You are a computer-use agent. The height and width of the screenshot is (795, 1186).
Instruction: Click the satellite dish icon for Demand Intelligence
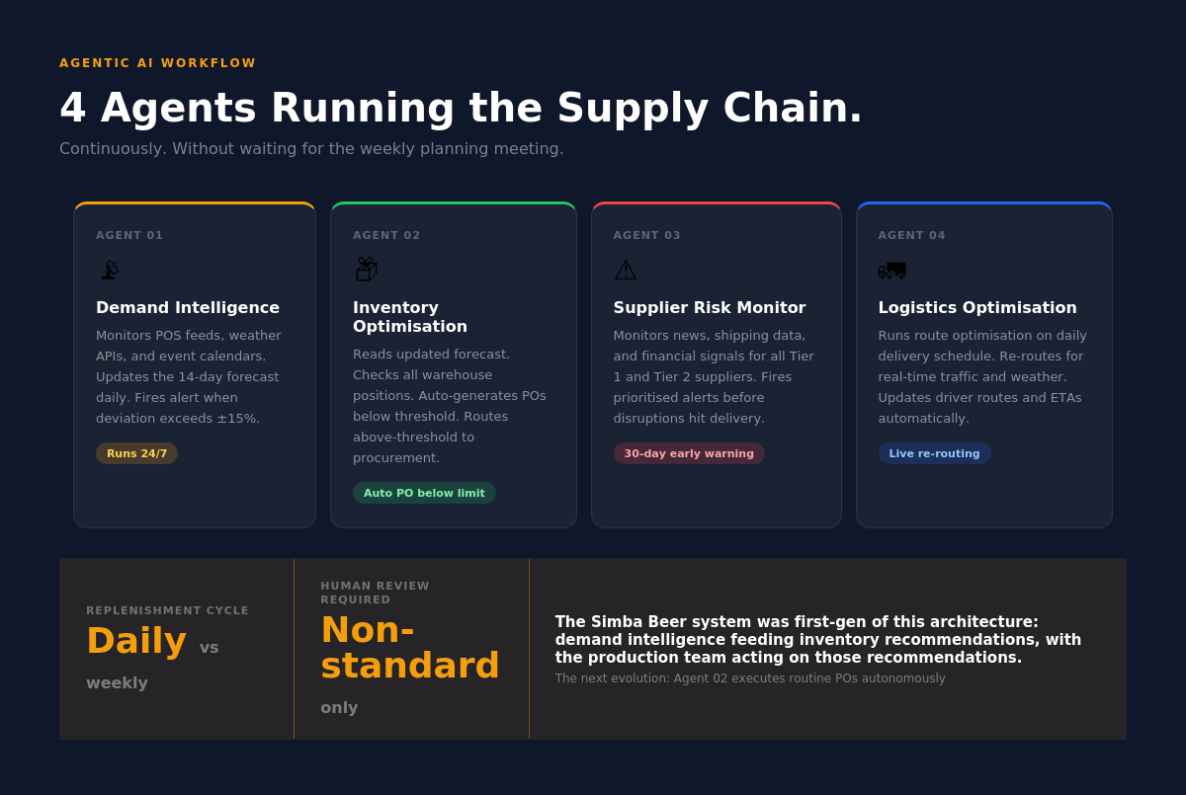[x=109, y=270]
